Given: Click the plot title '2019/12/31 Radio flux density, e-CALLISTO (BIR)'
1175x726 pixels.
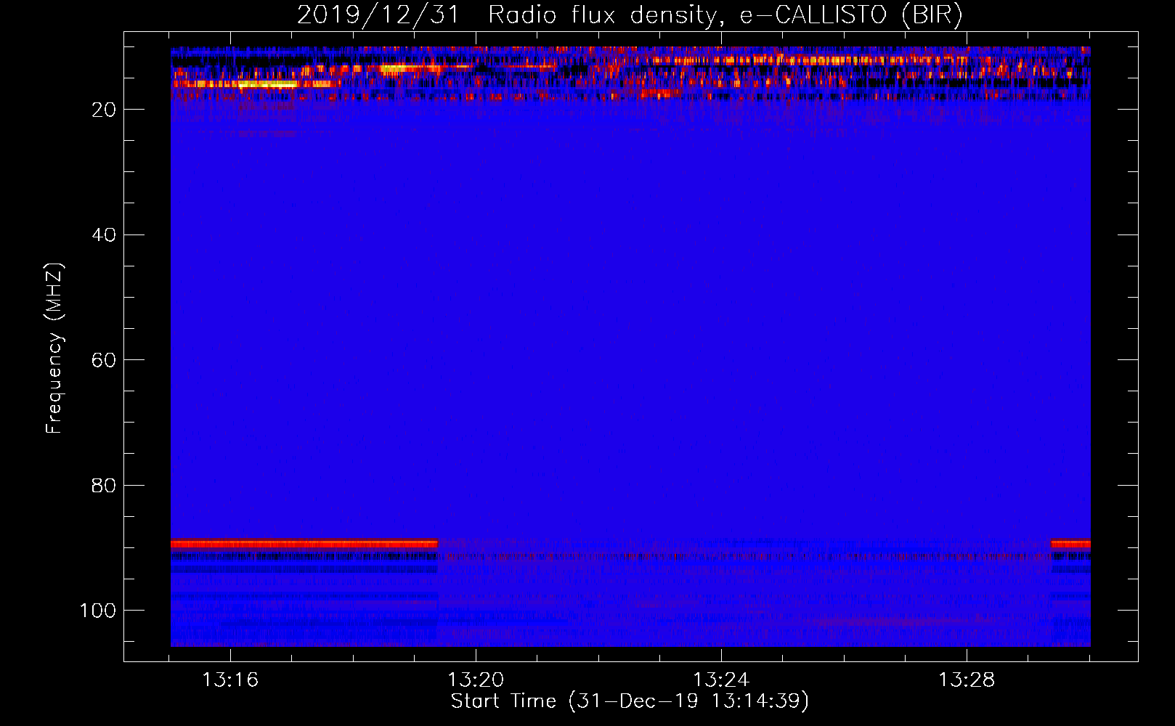Looking at the screenshot, I should 630,15.
